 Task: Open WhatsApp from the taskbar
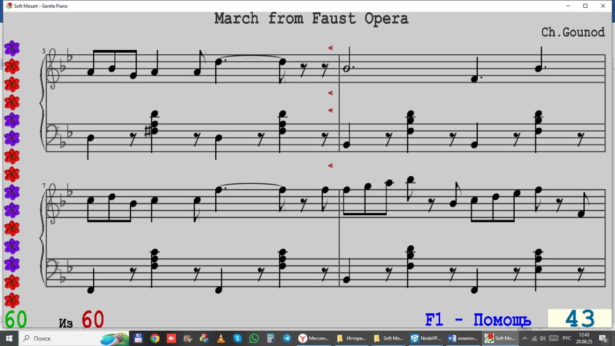pyautogui.click(x=254, y=338)
